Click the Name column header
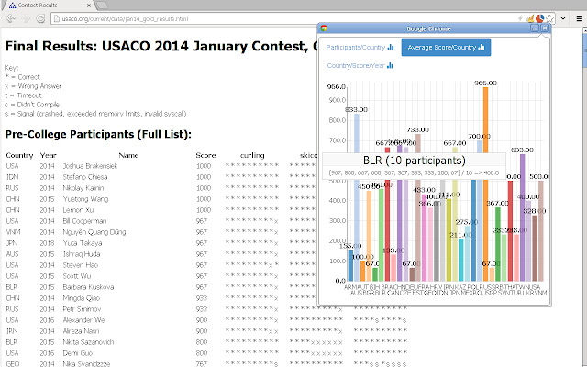This screenshot has height=367, width=587. click(x=128, y=155)
